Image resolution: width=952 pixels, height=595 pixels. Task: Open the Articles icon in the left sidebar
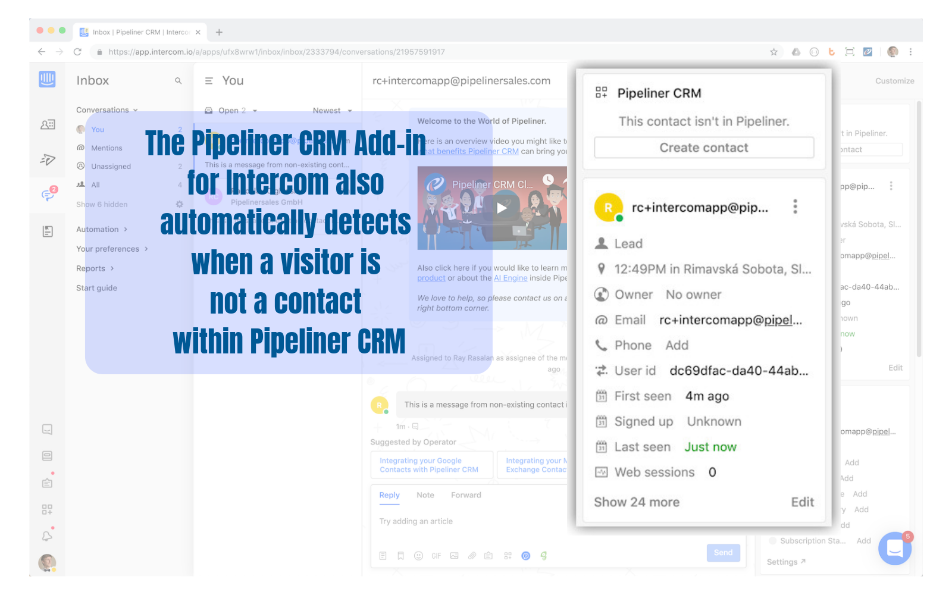pyautogui.click(x=48, y=231)
